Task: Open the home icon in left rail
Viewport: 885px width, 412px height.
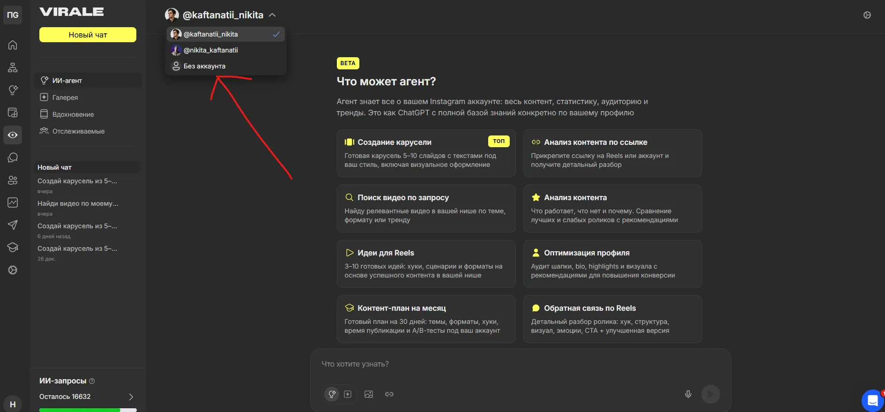Action: (x=13, y=45)
